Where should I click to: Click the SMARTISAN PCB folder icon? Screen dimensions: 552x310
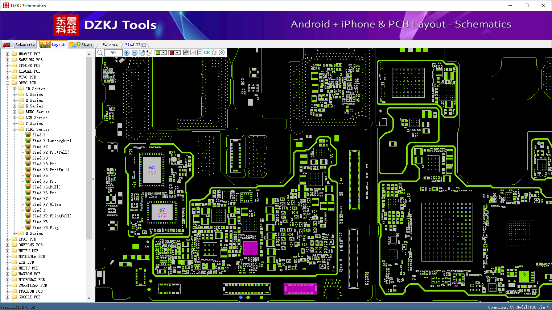(14, 285)
